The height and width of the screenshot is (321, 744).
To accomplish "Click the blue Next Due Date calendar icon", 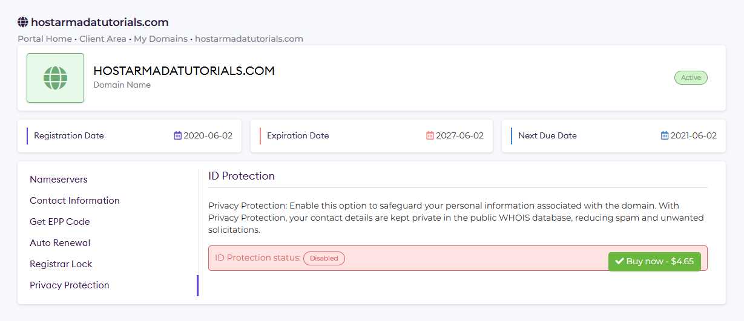I will [x=665, y=135].
